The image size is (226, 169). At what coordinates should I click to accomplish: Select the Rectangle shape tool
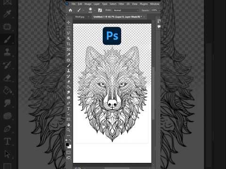click(68, 119)
